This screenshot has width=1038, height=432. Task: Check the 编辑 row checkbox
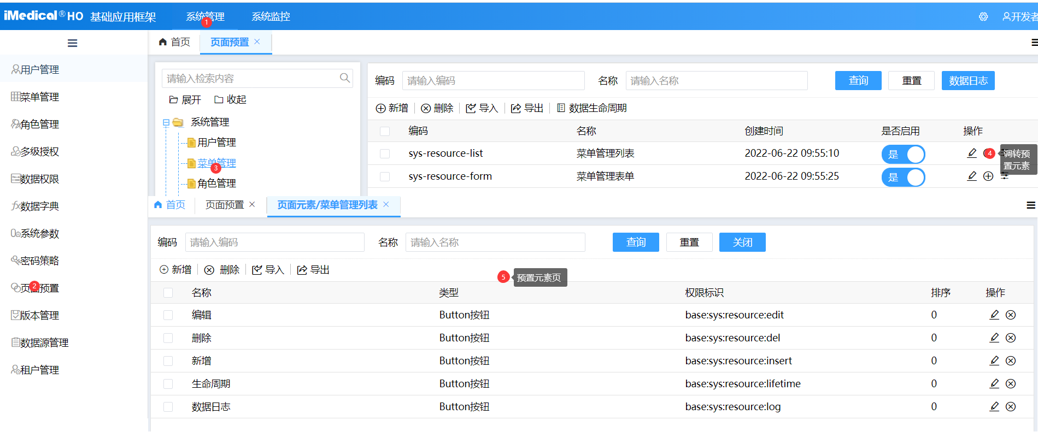(x=168, y=315)
